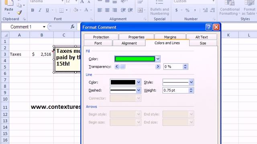The height and width of the screenshot is (144, 257).
Task: Click the Fill Color paint bucket icon
Action: click(76, 10)
